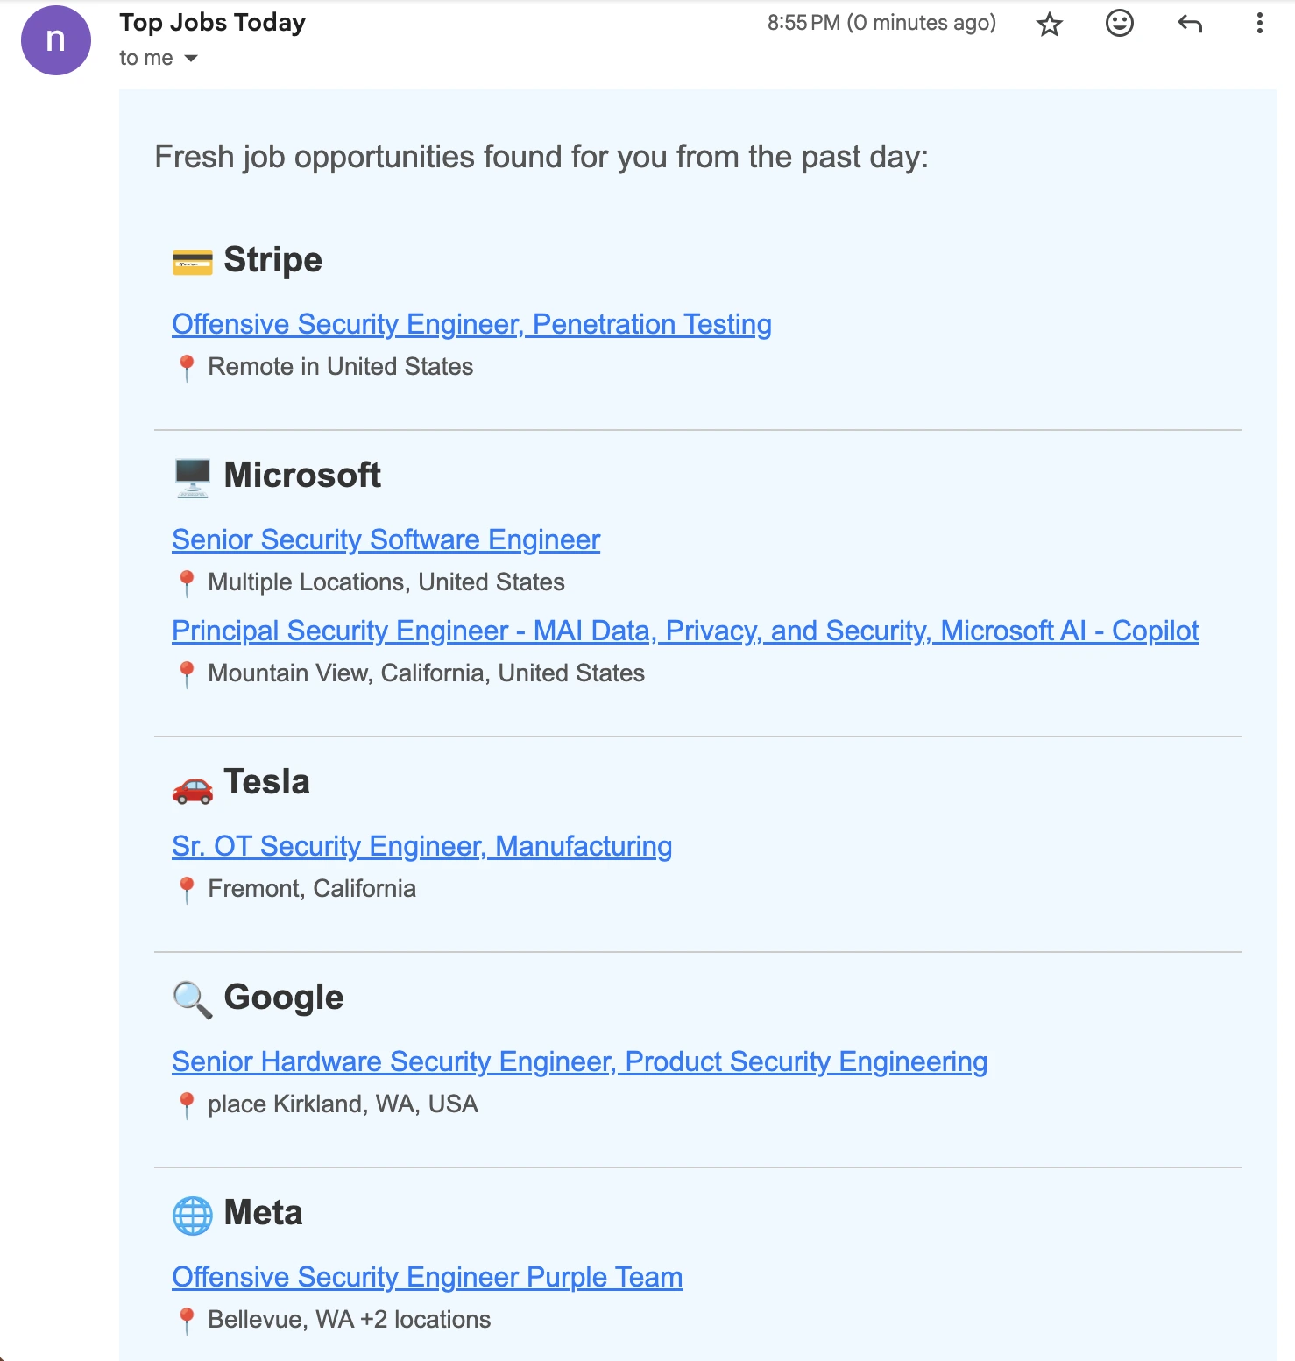Click the magnifying glass icon next to Google
This screenshot has height=1361, width=1295.
191,998
